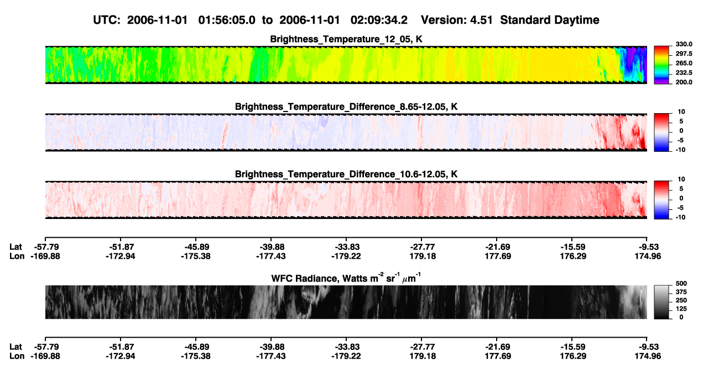
Task: Click the 8.65-12.05 difference image strip
Action: [x=346, y=132]
